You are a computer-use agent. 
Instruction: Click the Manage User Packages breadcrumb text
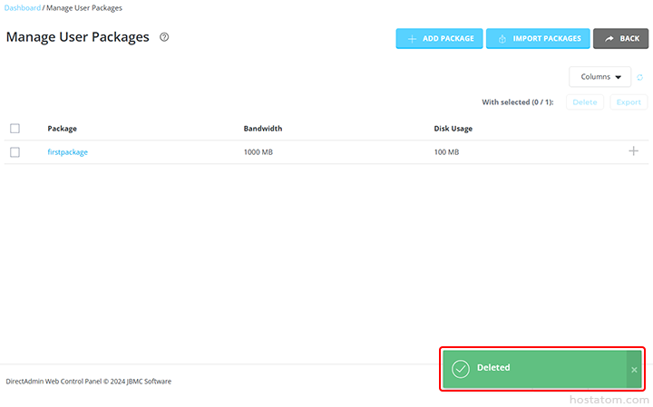point(84,8)
